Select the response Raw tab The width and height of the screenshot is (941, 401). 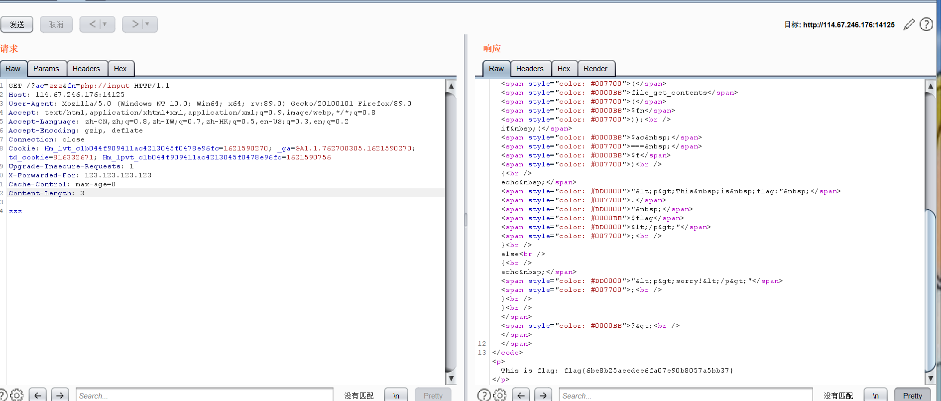coord(496,69)
